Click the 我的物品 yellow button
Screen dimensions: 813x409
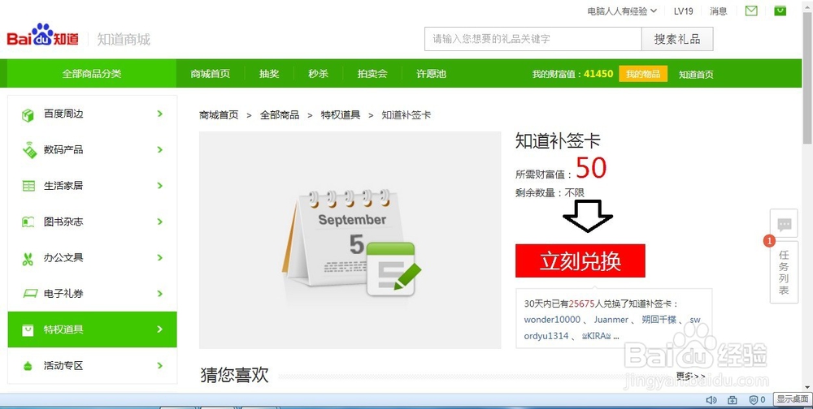click(643, 74)
